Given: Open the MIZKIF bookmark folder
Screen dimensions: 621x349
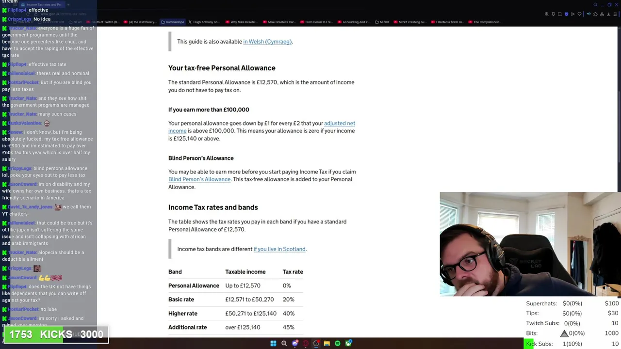Looking at the screenshot, I should 383,22.
